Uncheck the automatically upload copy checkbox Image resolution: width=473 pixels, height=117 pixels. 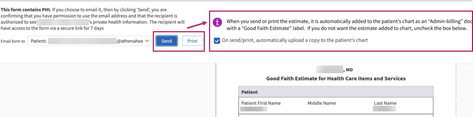[x=217, y=40]
